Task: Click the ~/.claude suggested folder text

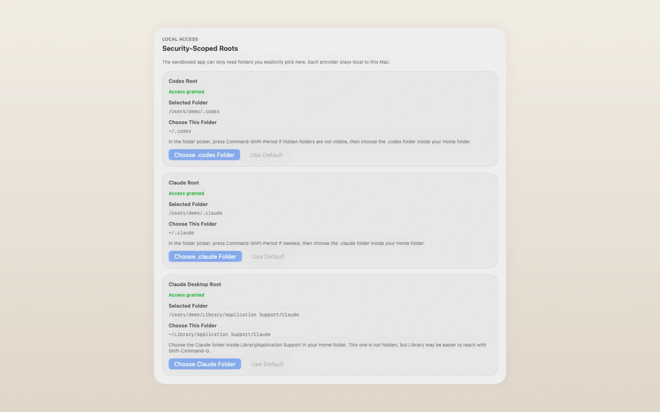Action: [181, 233]
